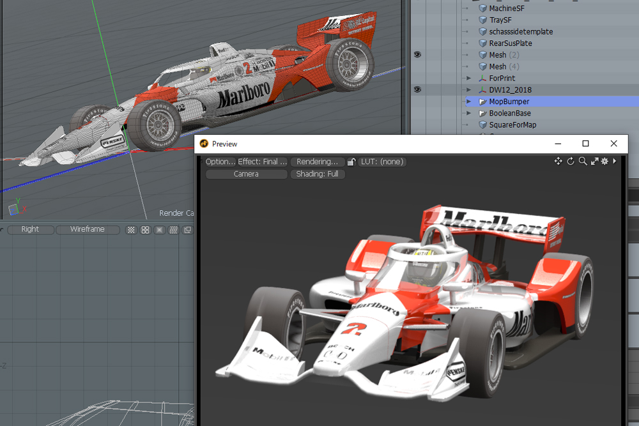Hide the Mesh (2) item via eye icon
The width and height of the screenshot is (639, 426).
click(417, 54)
